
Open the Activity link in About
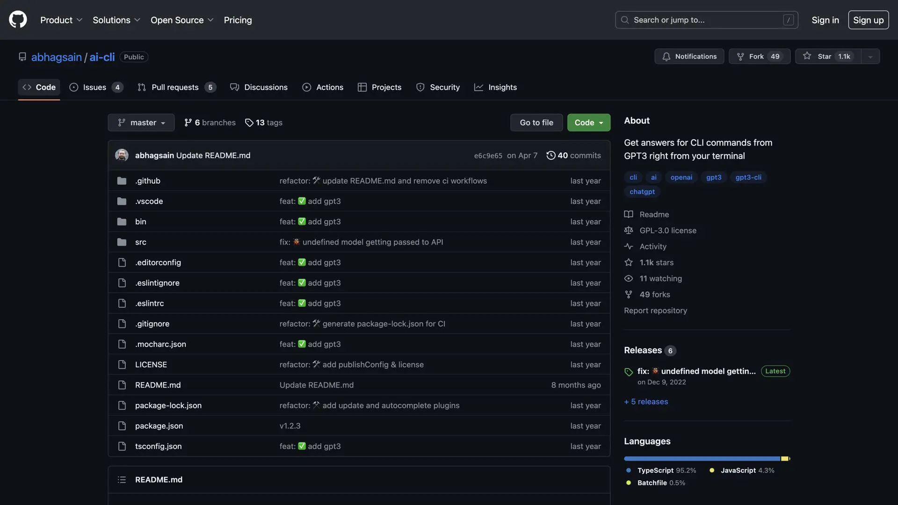click(x=652, y=246)
